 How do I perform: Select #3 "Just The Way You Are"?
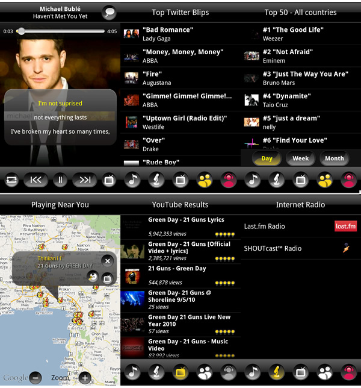[301, 78]
